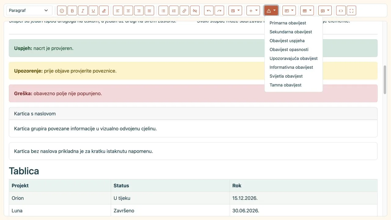Image resolution: width=391 pixels, height=220 pixels.
Task: Center align the text
Action: [x=128, y=10]
